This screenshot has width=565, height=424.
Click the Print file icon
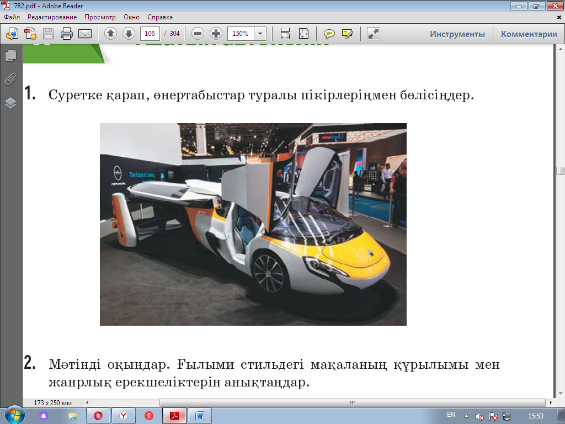point(67,34)
